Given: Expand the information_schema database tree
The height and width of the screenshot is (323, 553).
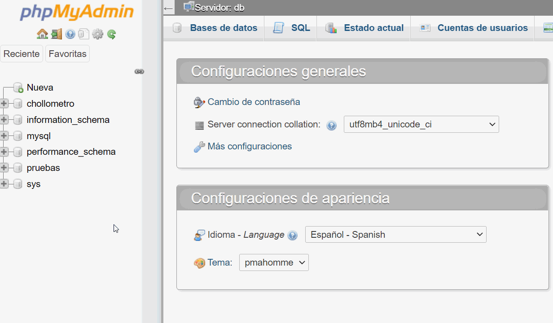Looking at the screenshot, I should [4, 120].
